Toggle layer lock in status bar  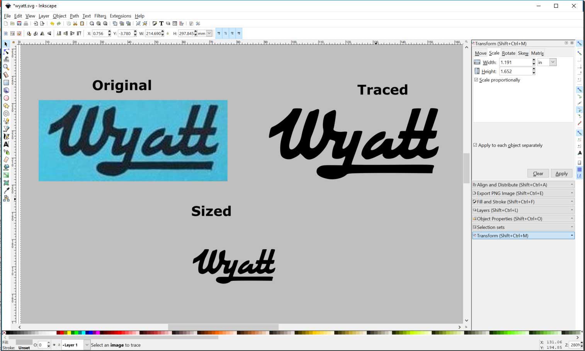click(59, 345)
